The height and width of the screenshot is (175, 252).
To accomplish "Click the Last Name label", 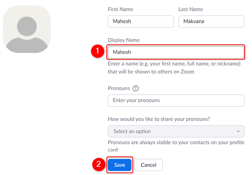I will point(191,9).
